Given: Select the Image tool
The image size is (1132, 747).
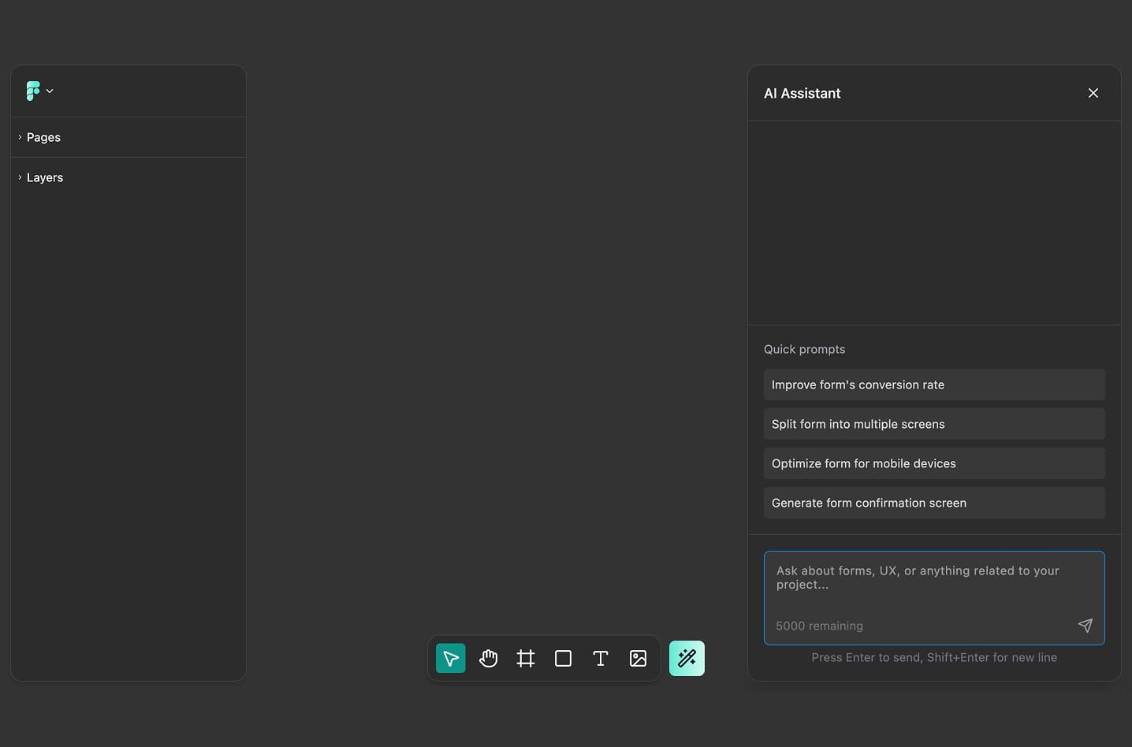Looking at the screenshot, I should tap(638, 658).
